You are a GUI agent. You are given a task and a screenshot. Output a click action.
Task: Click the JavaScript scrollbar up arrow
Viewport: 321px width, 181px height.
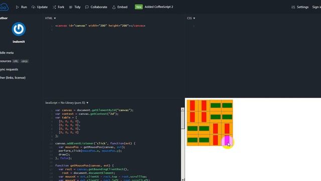[x=183, y=110]
